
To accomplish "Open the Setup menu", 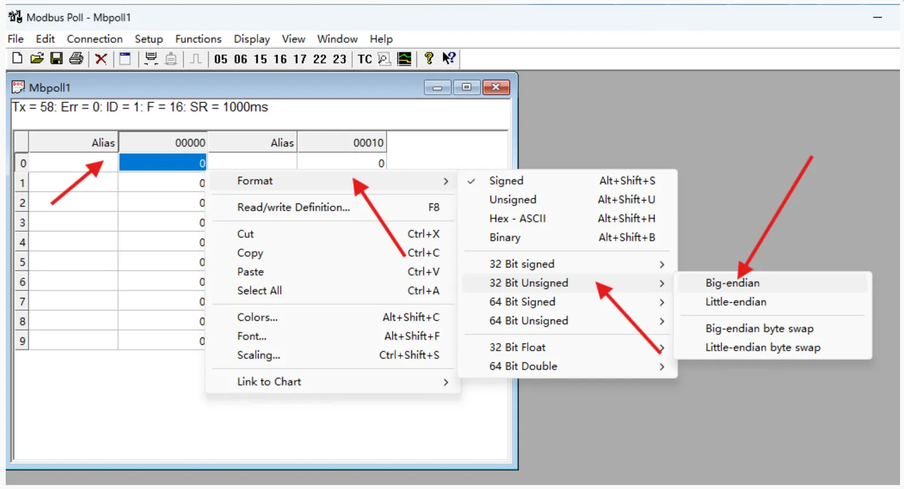I will click(x=149, y=39).
